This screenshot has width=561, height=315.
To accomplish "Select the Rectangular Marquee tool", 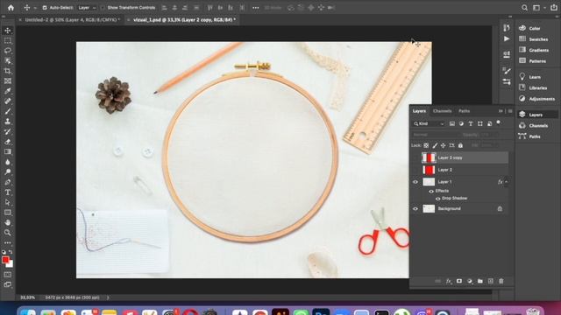I will (x=8, y=41).
